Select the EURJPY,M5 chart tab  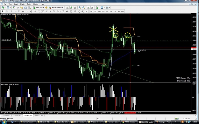pos(28,115)
